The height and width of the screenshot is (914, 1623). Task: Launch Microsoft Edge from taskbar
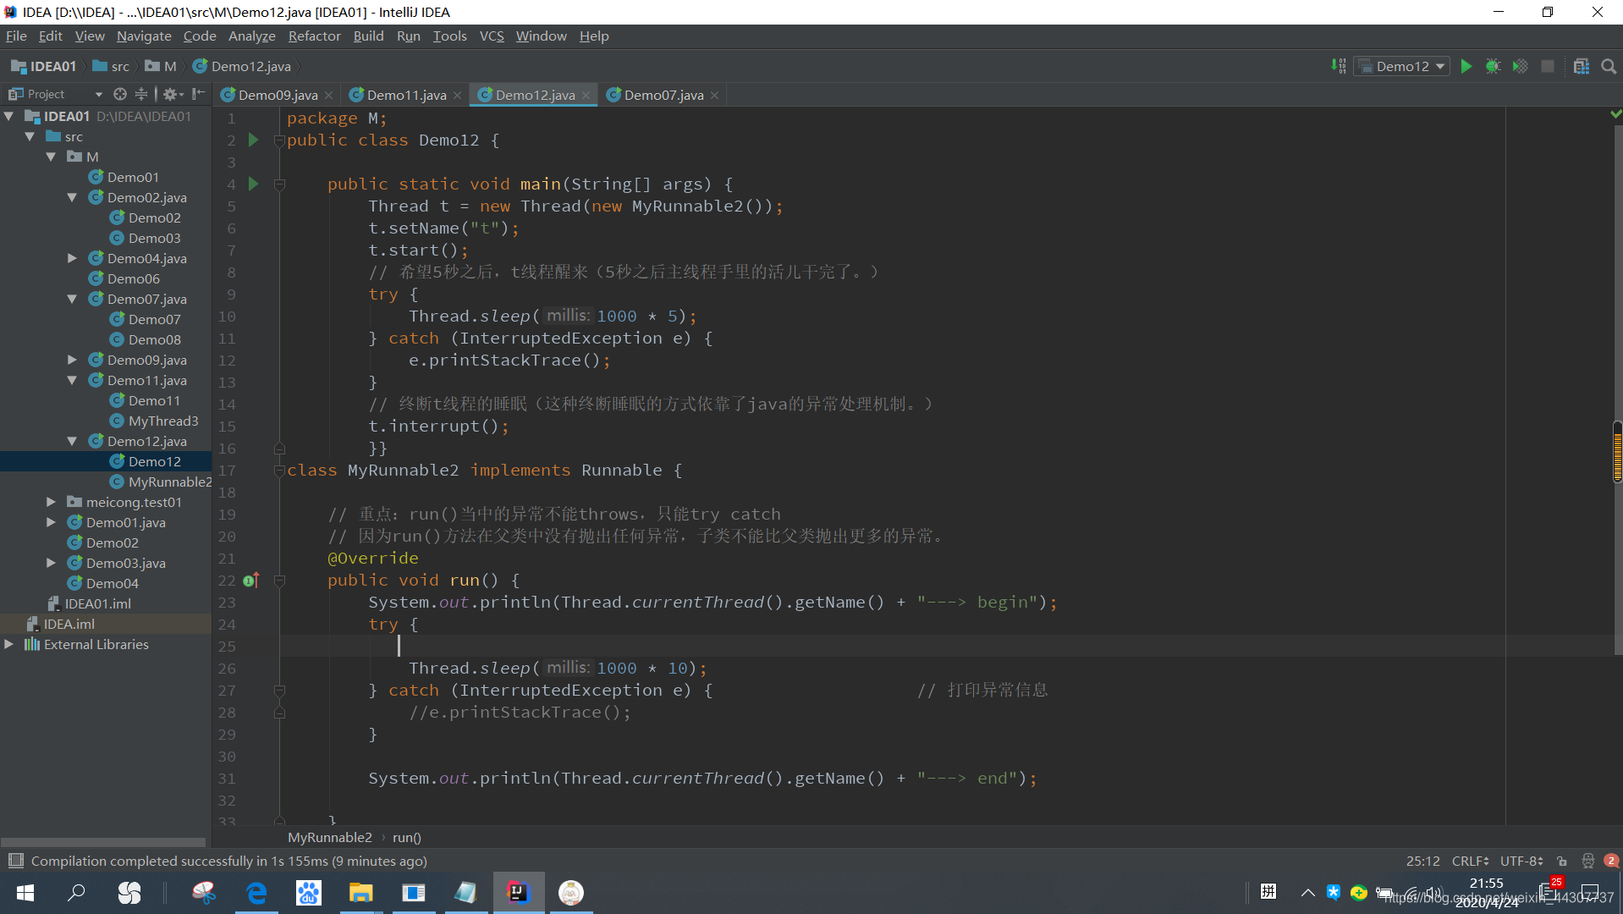(256, 893)
